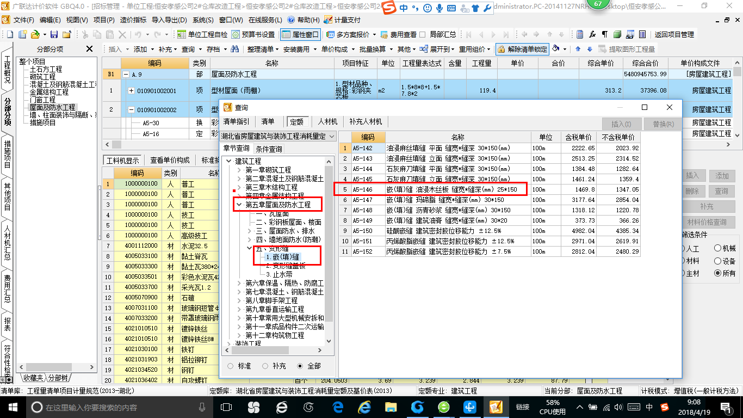Select the 全部 radio button in query dialog
The image size is (743, 418).
(300, 366)
